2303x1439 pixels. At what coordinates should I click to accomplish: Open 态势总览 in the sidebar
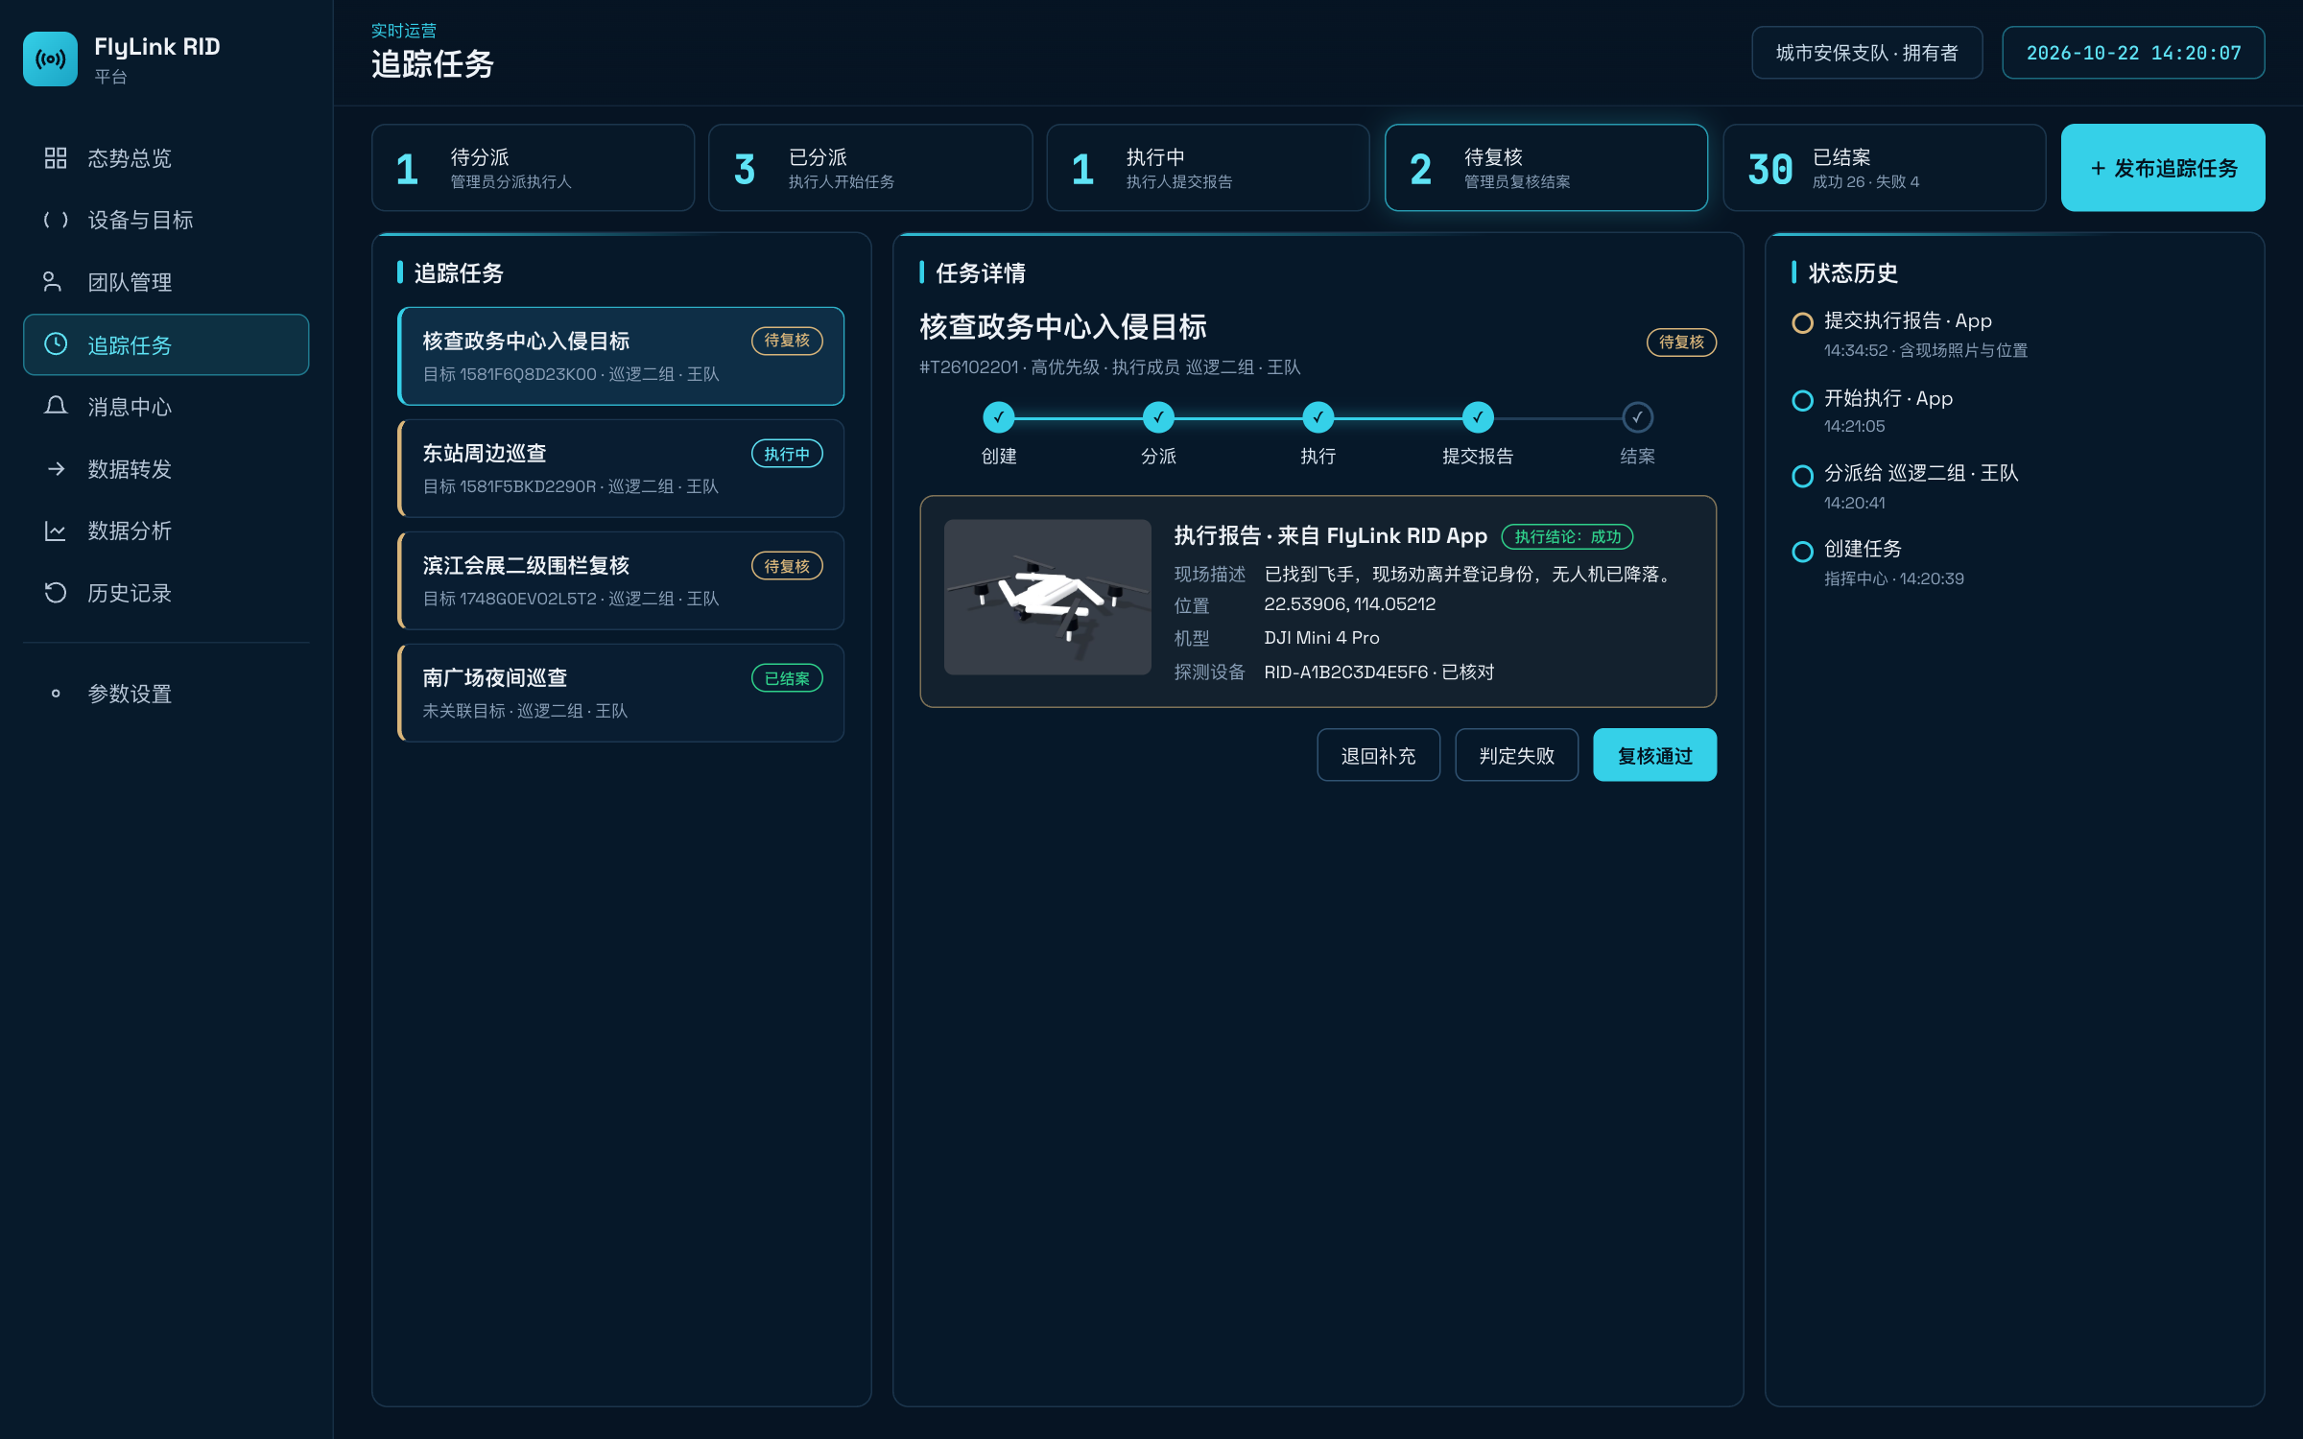[x=166, y=158]
